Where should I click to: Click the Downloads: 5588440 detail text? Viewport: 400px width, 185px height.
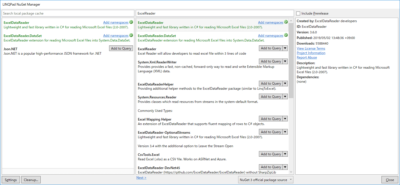pyautogui.click(x=312, y=43)
